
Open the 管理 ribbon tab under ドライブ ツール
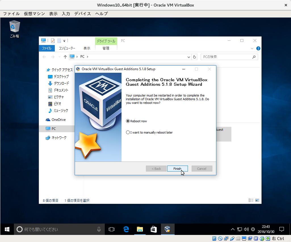pos(106,48)
